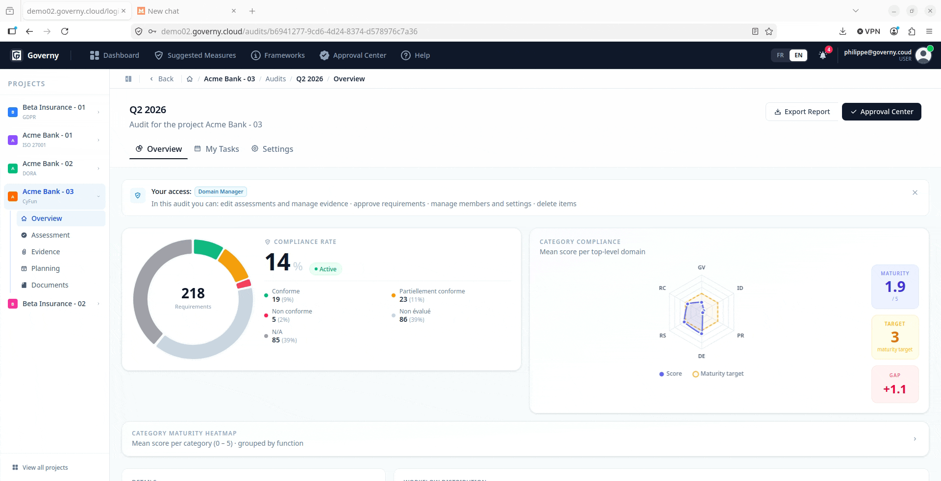941x481 pixels.
Task: Bookmark this page with star
Action: click(x=769, y=31)
